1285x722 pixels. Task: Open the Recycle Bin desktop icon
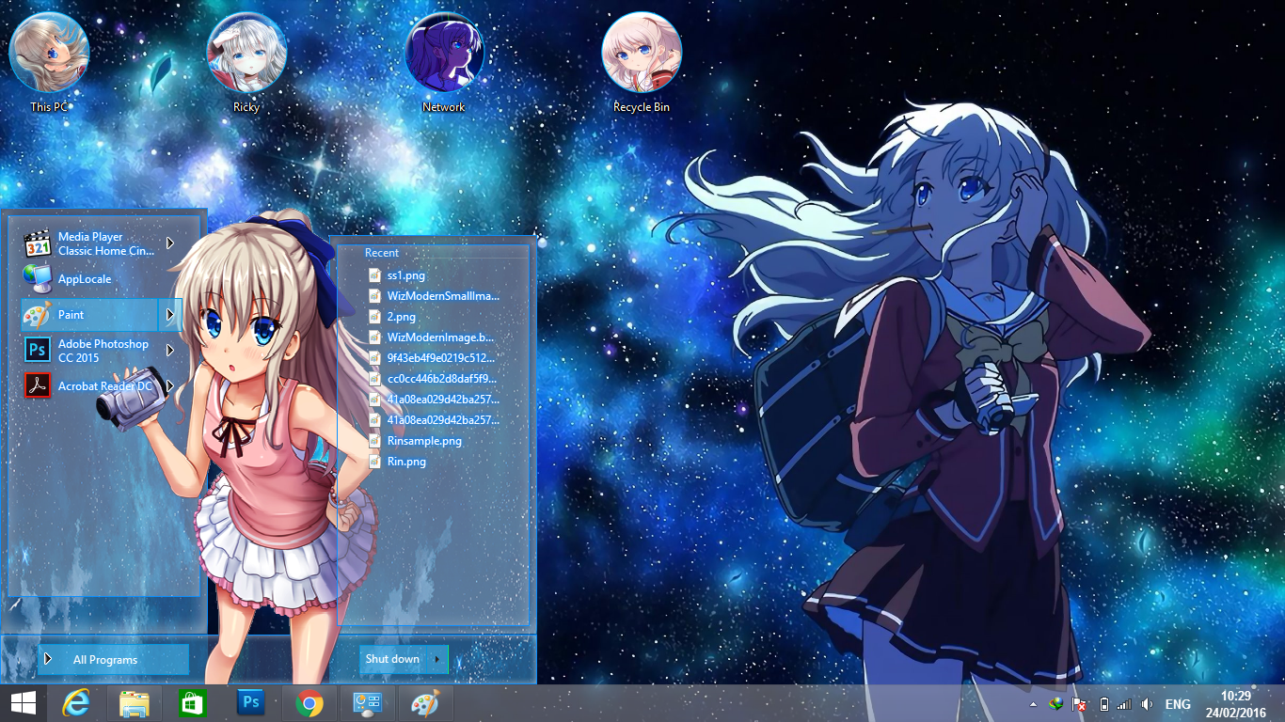(642, 62)
